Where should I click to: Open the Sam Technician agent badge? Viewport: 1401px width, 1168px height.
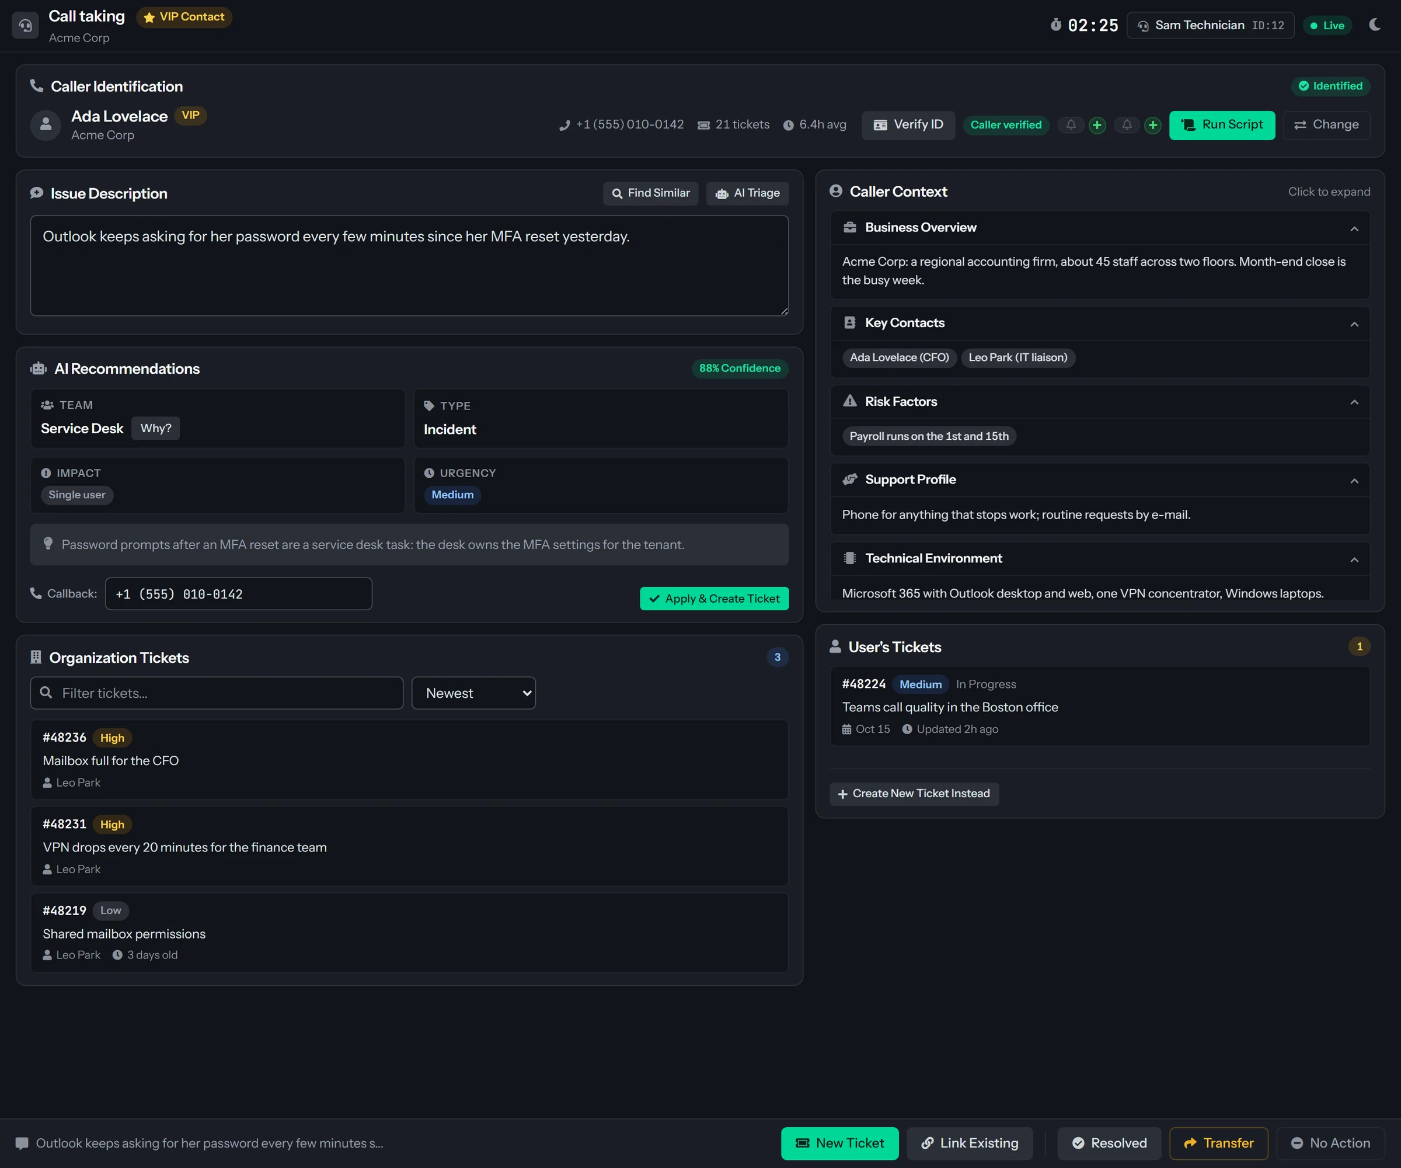(x=1210, y=25)
